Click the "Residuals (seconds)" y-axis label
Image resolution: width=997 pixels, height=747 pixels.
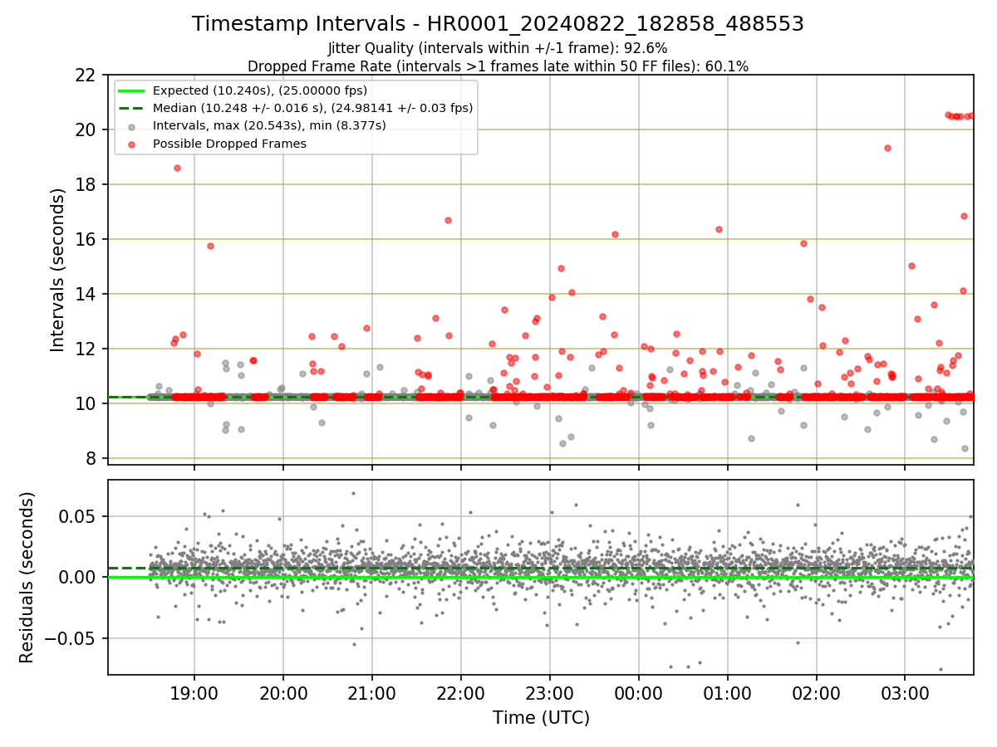[x=27, y=578]
